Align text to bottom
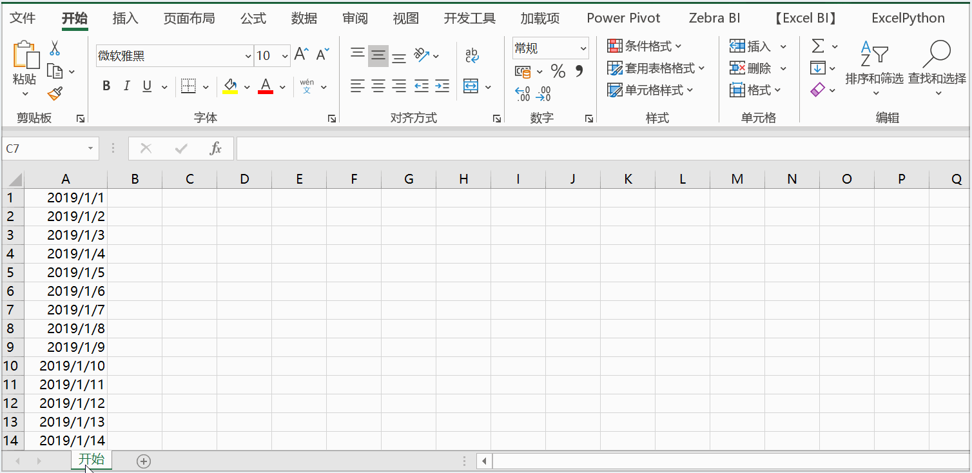 399,57
